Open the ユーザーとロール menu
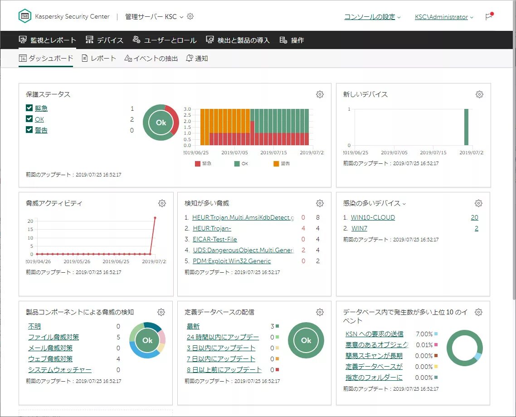The height and width of the screenshot is (417, 516). click(165, 40)
